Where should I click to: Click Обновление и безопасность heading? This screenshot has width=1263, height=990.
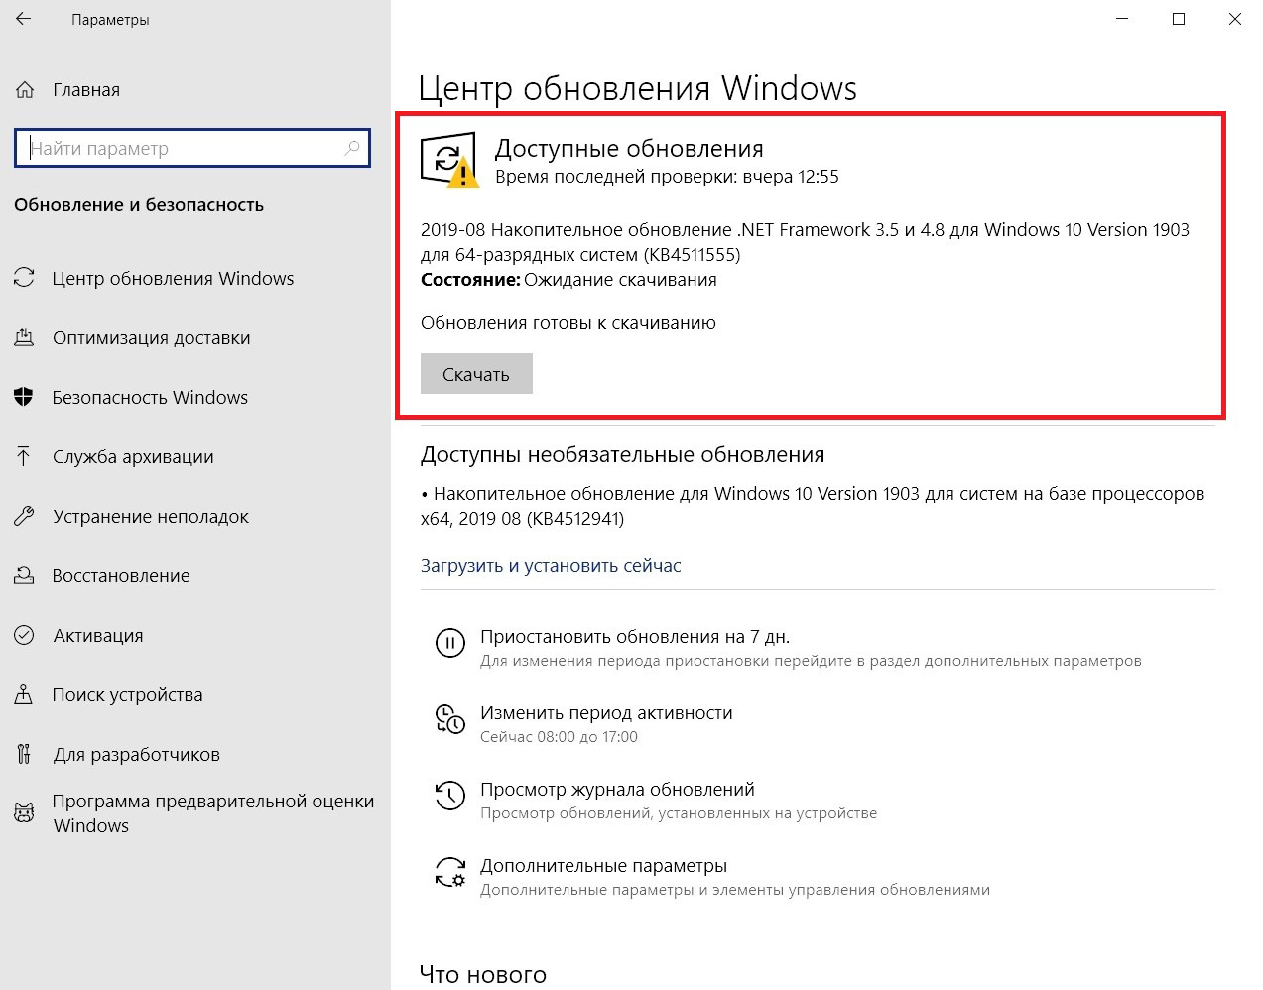[x=139, y=205]
